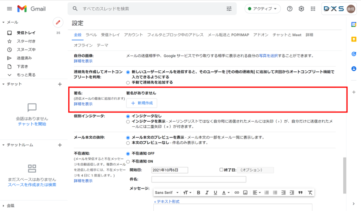Open Contacts side panel icon
The height and width of the screenshot is (211, 361).
tap(354, 69)
